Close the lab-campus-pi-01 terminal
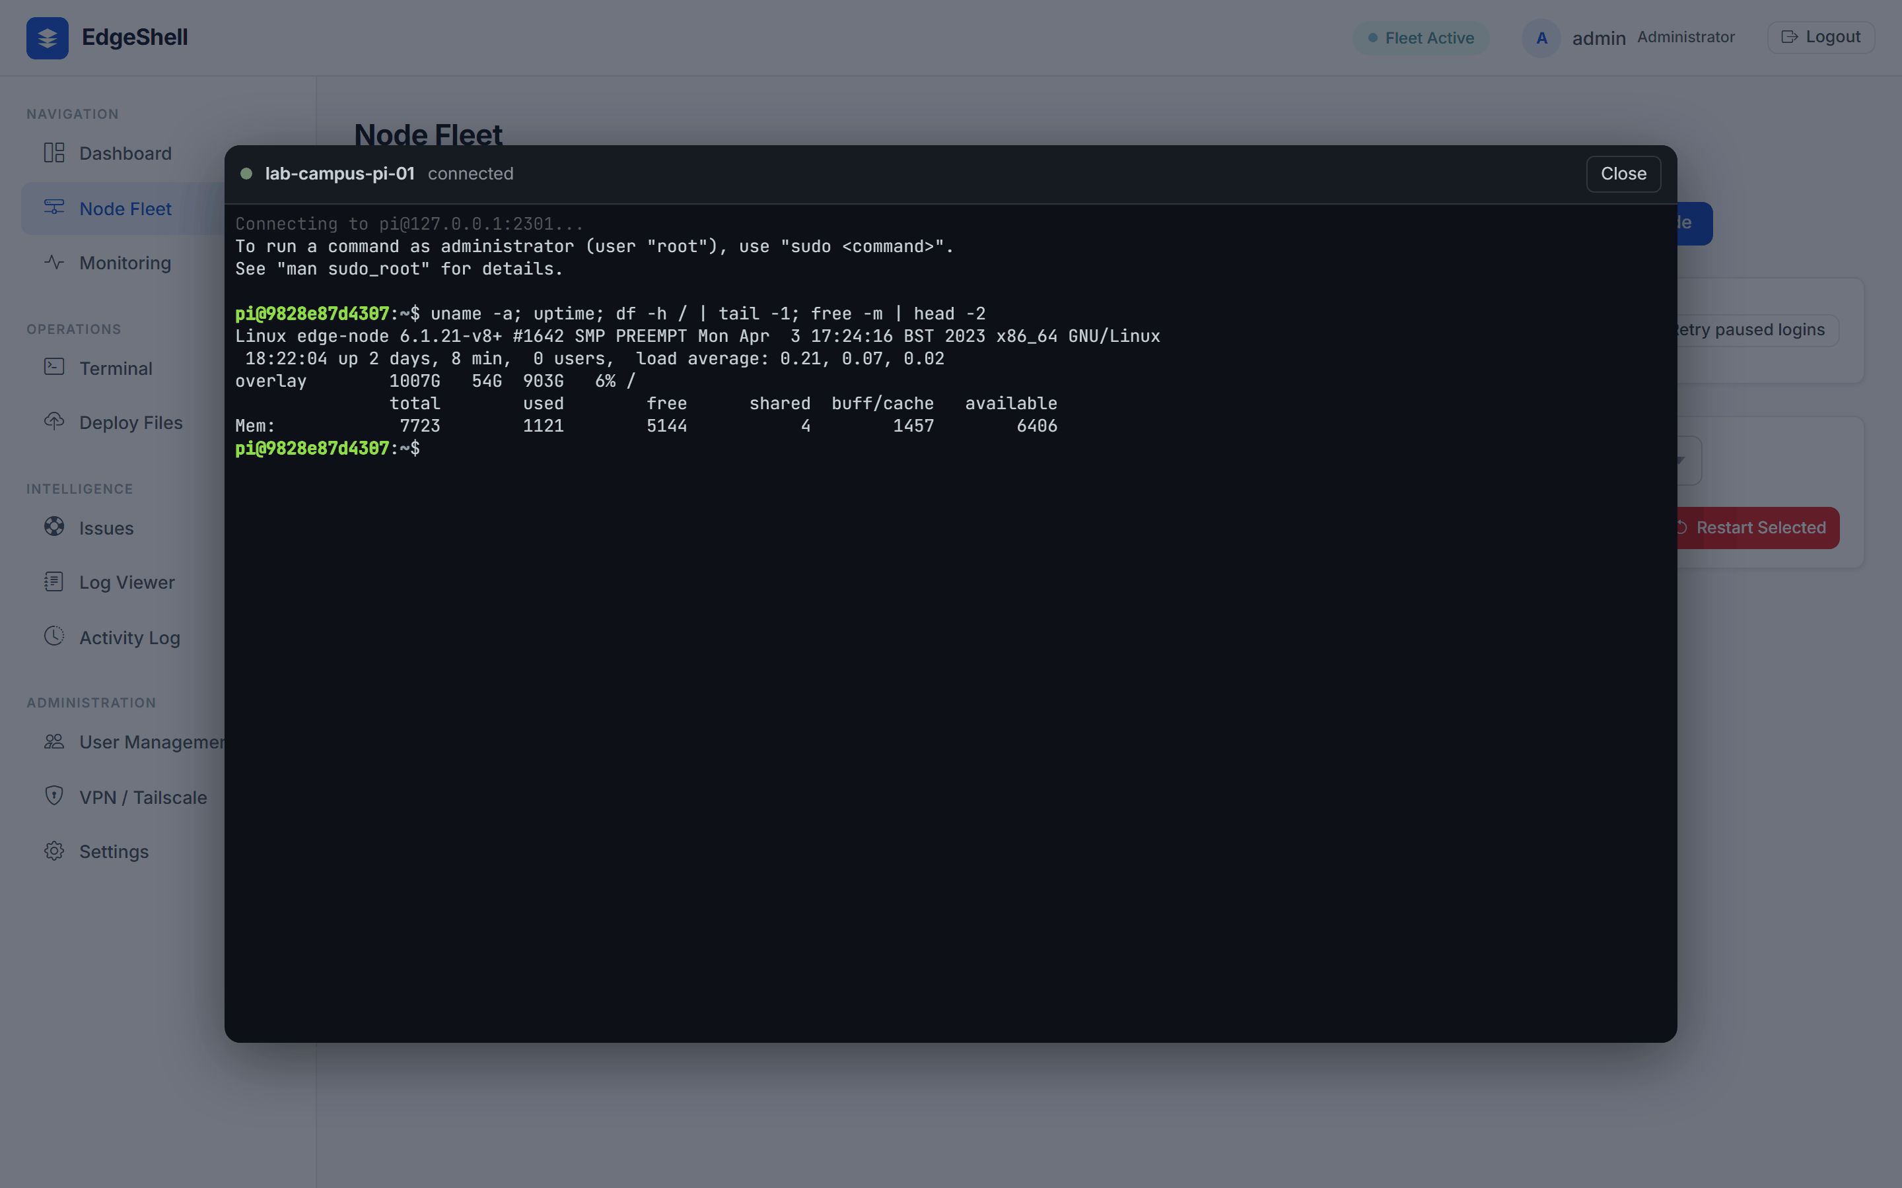The image size is (1902, 1188). pos(1623,174)
